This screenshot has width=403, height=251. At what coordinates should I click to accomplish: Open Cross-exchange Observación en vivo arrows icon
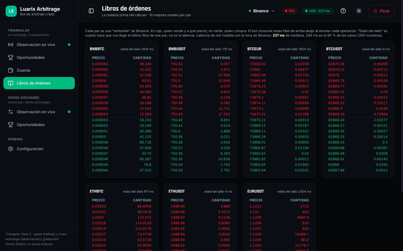tap(11, 112)
